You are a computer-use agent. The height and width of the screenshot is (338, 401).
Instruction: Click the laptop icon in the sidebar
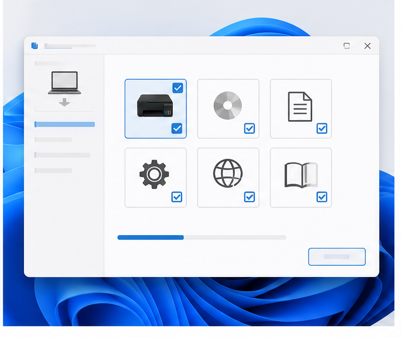[64, 83]
